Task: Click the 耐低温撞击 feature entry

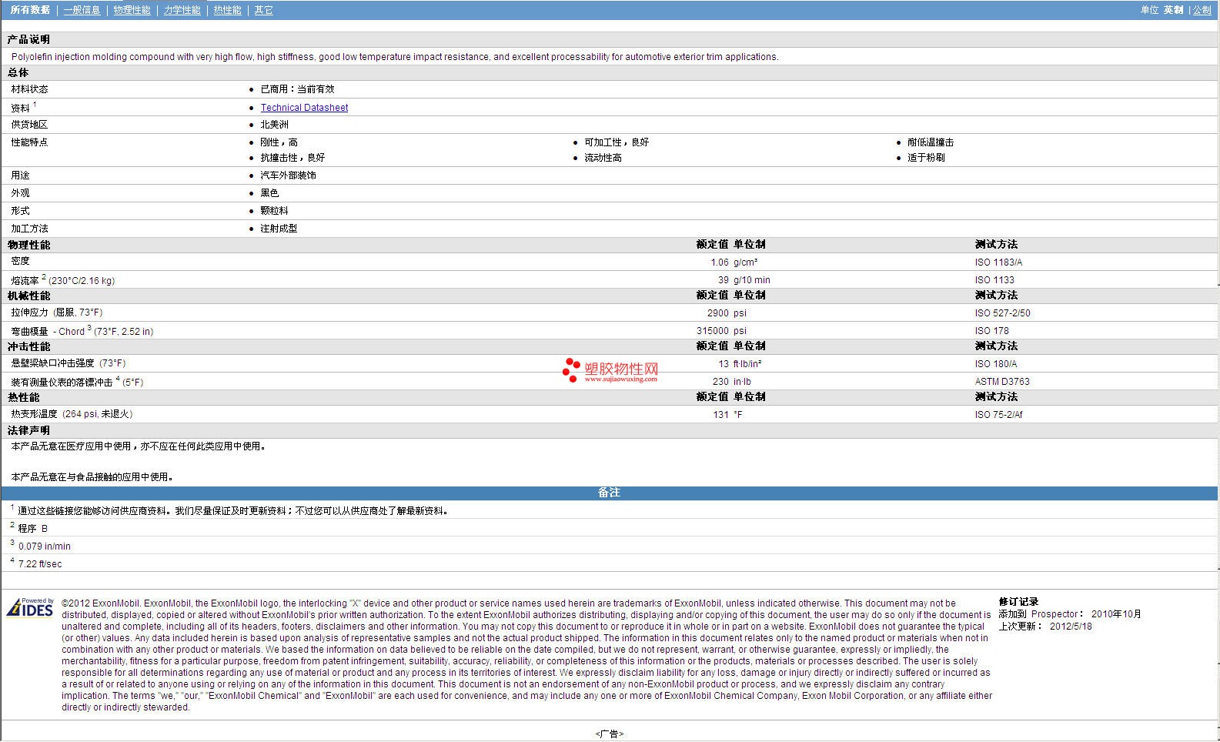Action: click(x=931, y=142)
